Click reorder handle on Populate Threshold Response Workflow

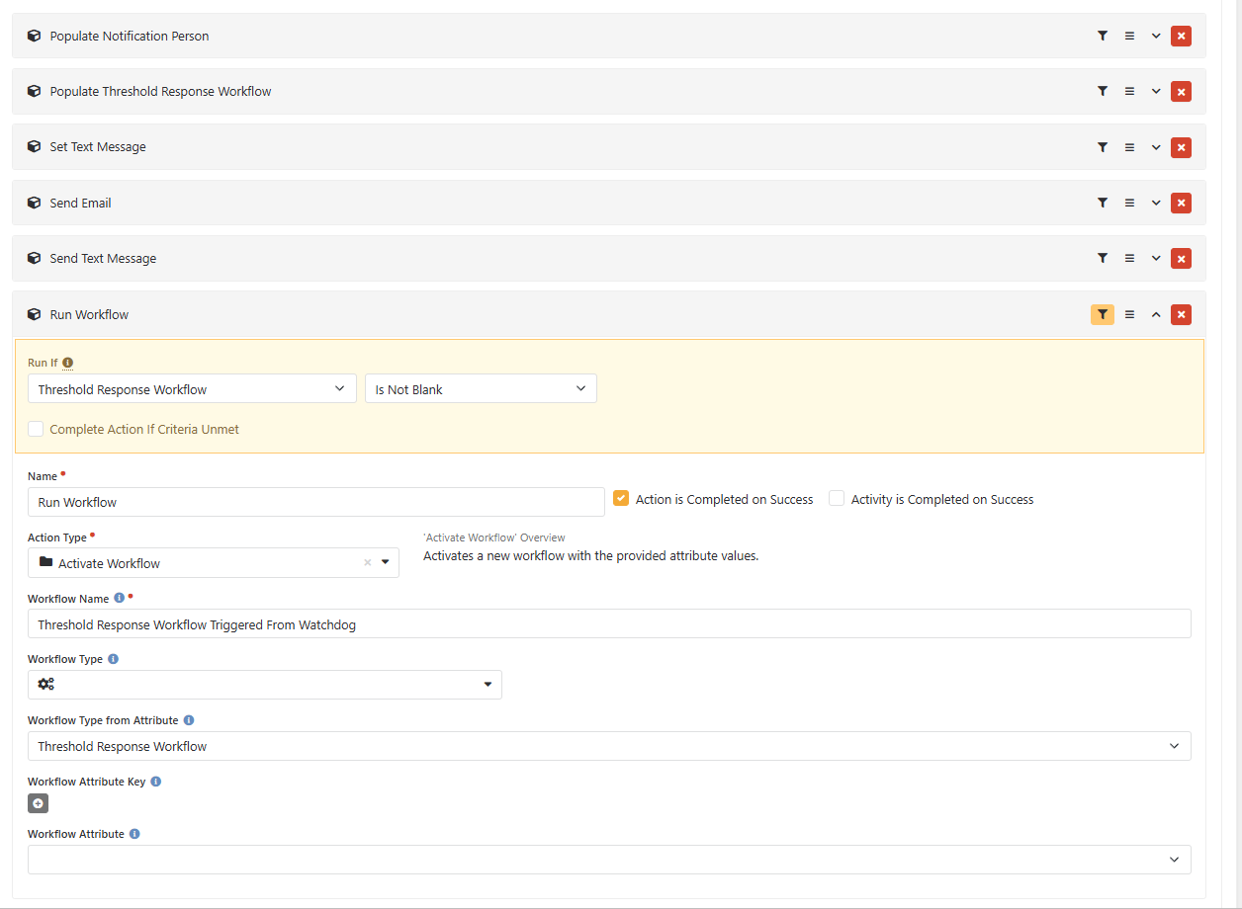1129,92
